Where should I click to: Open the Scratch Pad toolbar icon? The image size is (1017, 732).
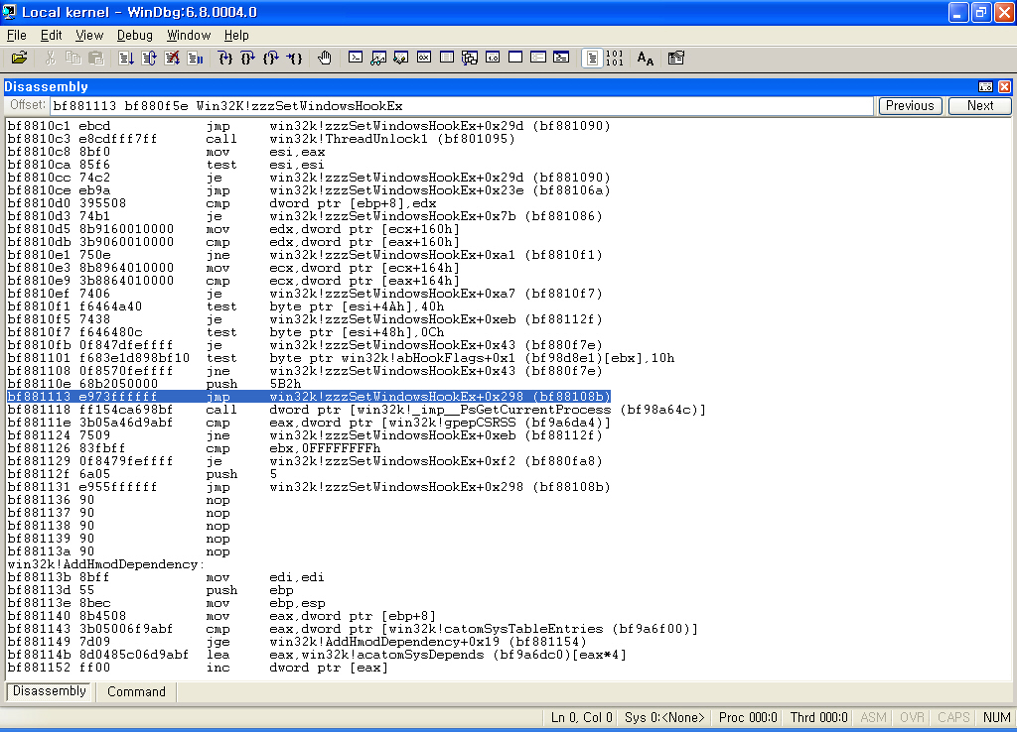click(515, 59)
